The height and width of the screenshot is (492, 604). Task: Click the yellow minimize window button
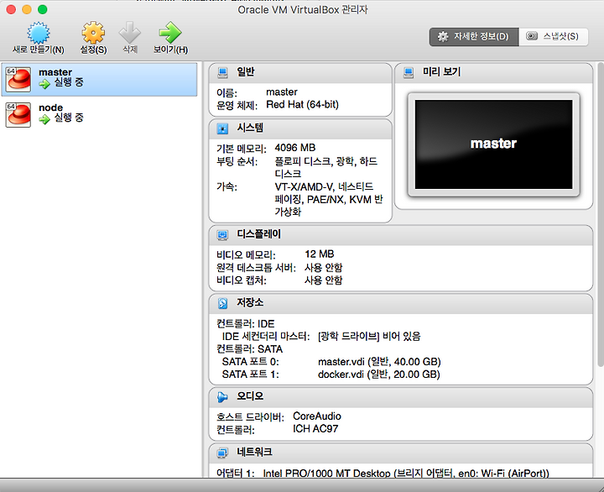coord(27,9)
